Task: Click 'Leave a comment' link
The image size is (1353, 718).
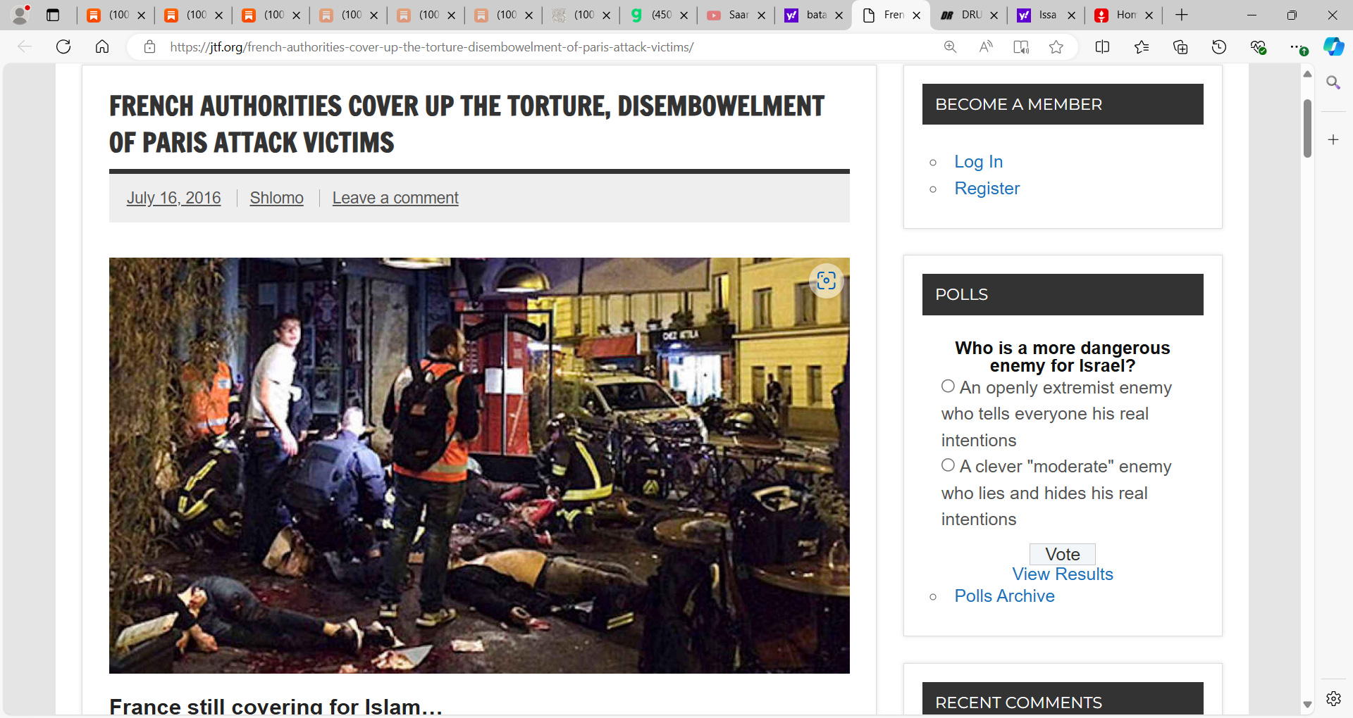Action: pyautogui.click(x=395, y=198)
